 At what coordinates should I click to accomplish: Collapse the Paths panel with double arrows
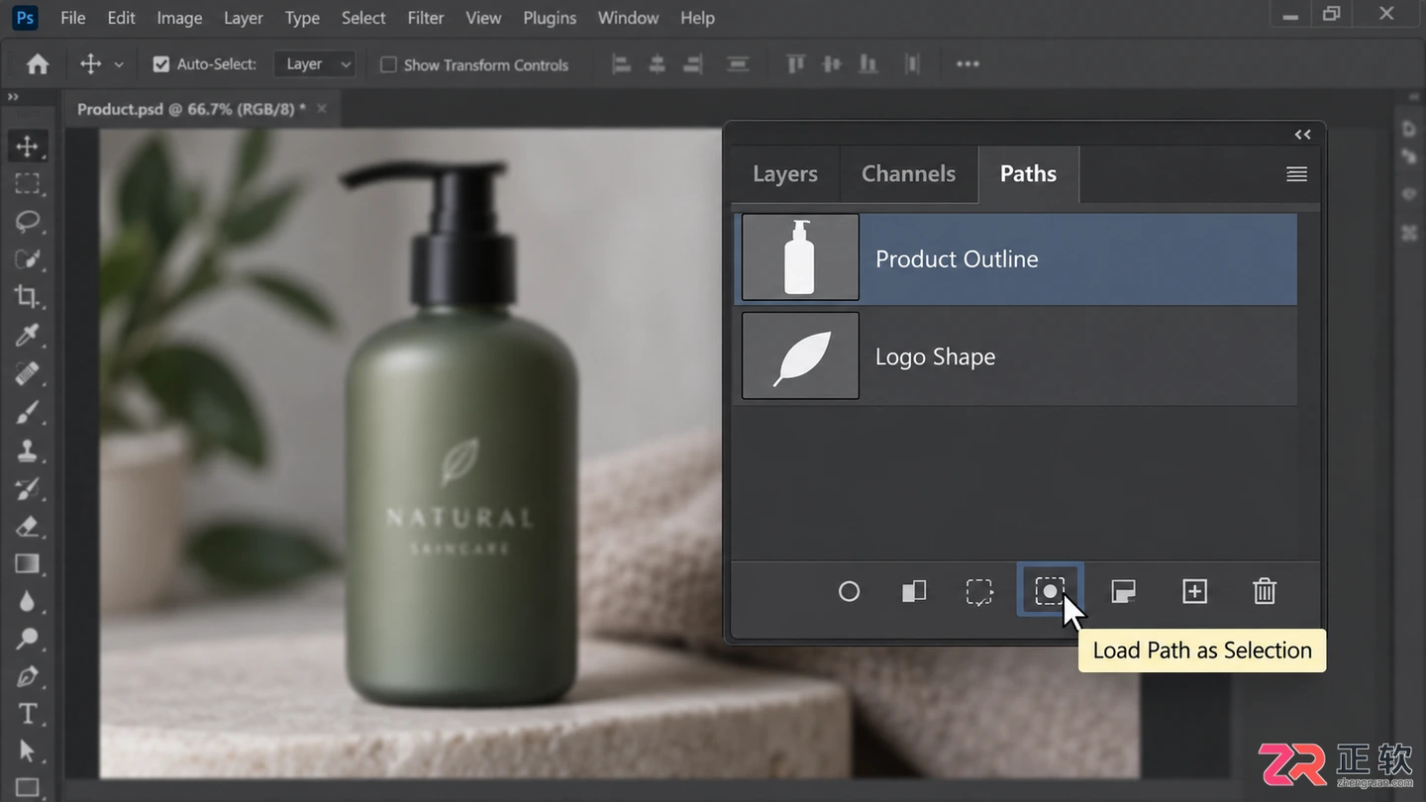click(x=1302, y=135)
